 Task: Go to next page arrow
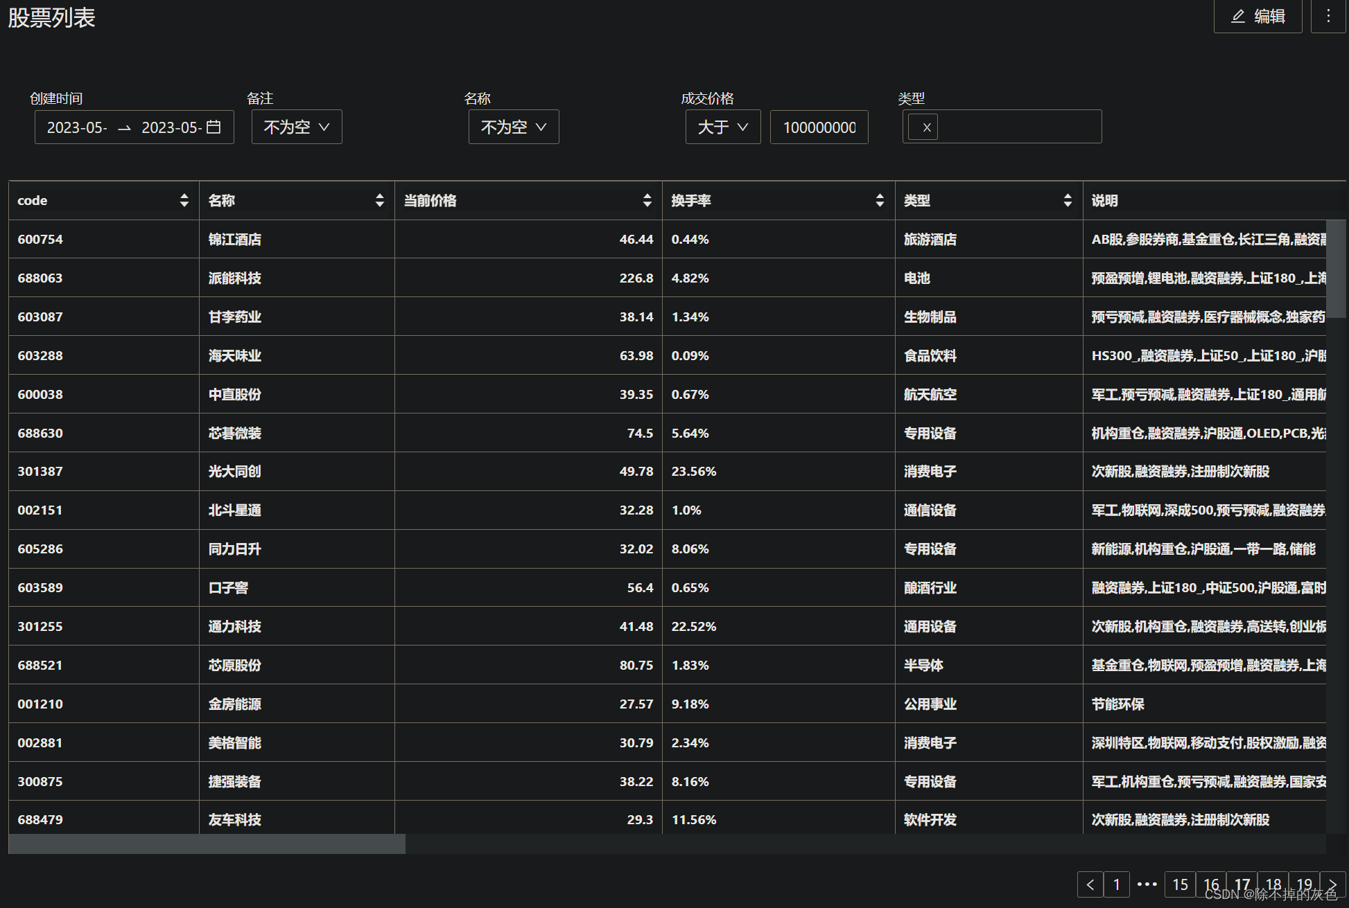click(1332, 884)
